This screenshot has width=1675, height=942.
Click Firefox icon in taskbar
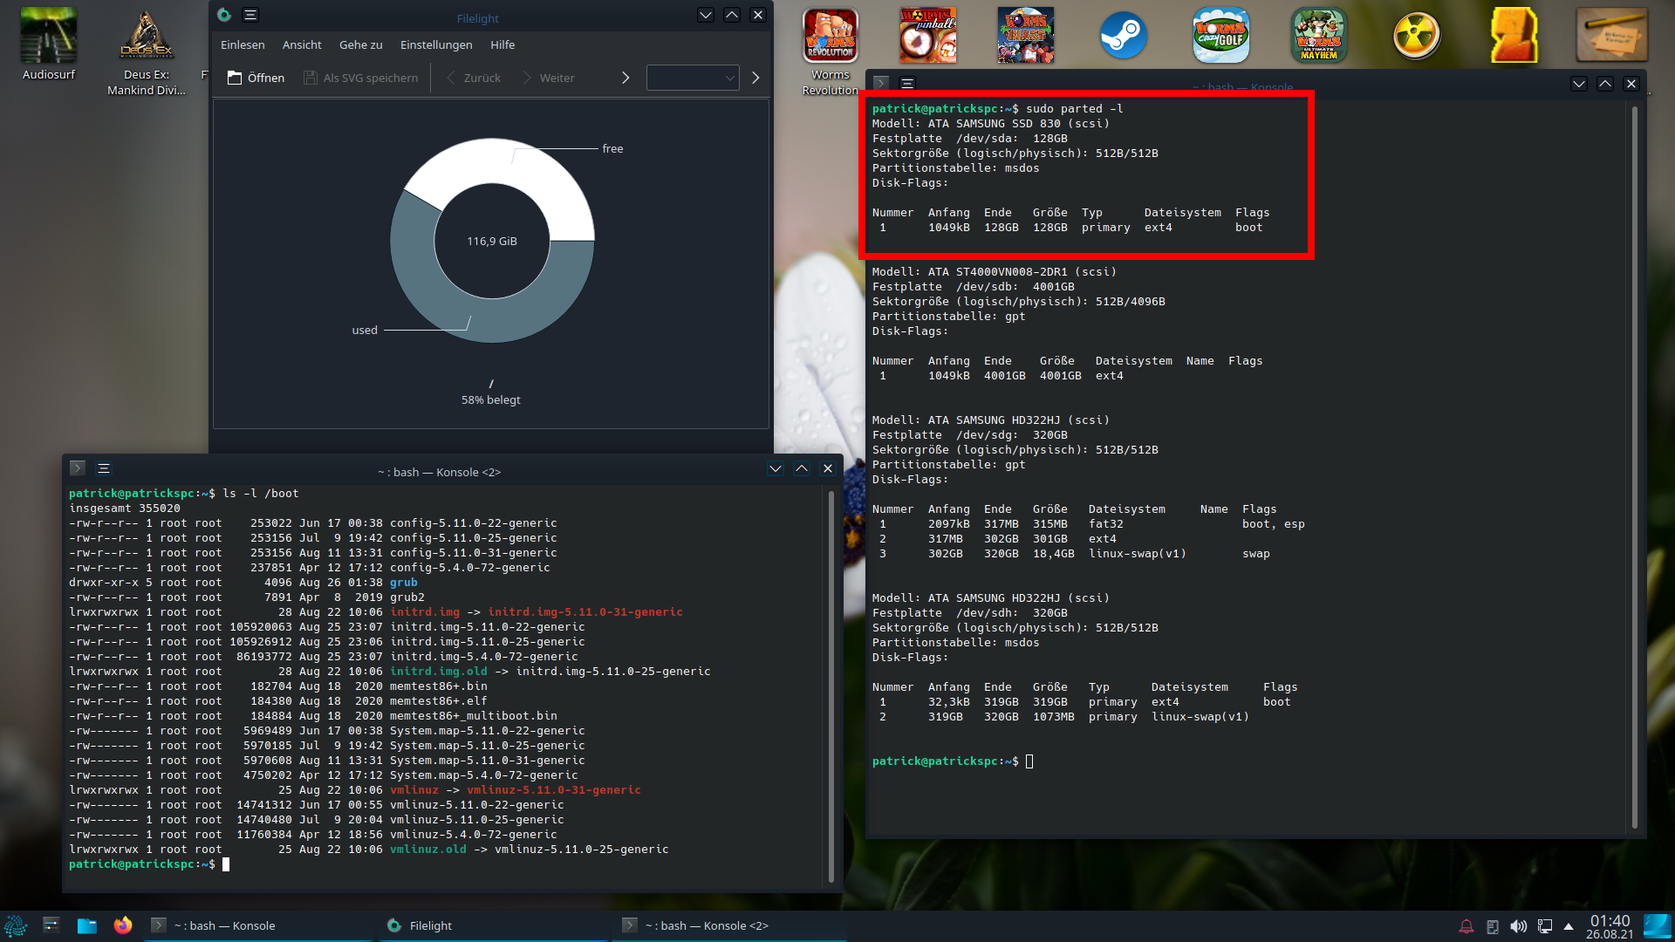click(x=123, y=925)
